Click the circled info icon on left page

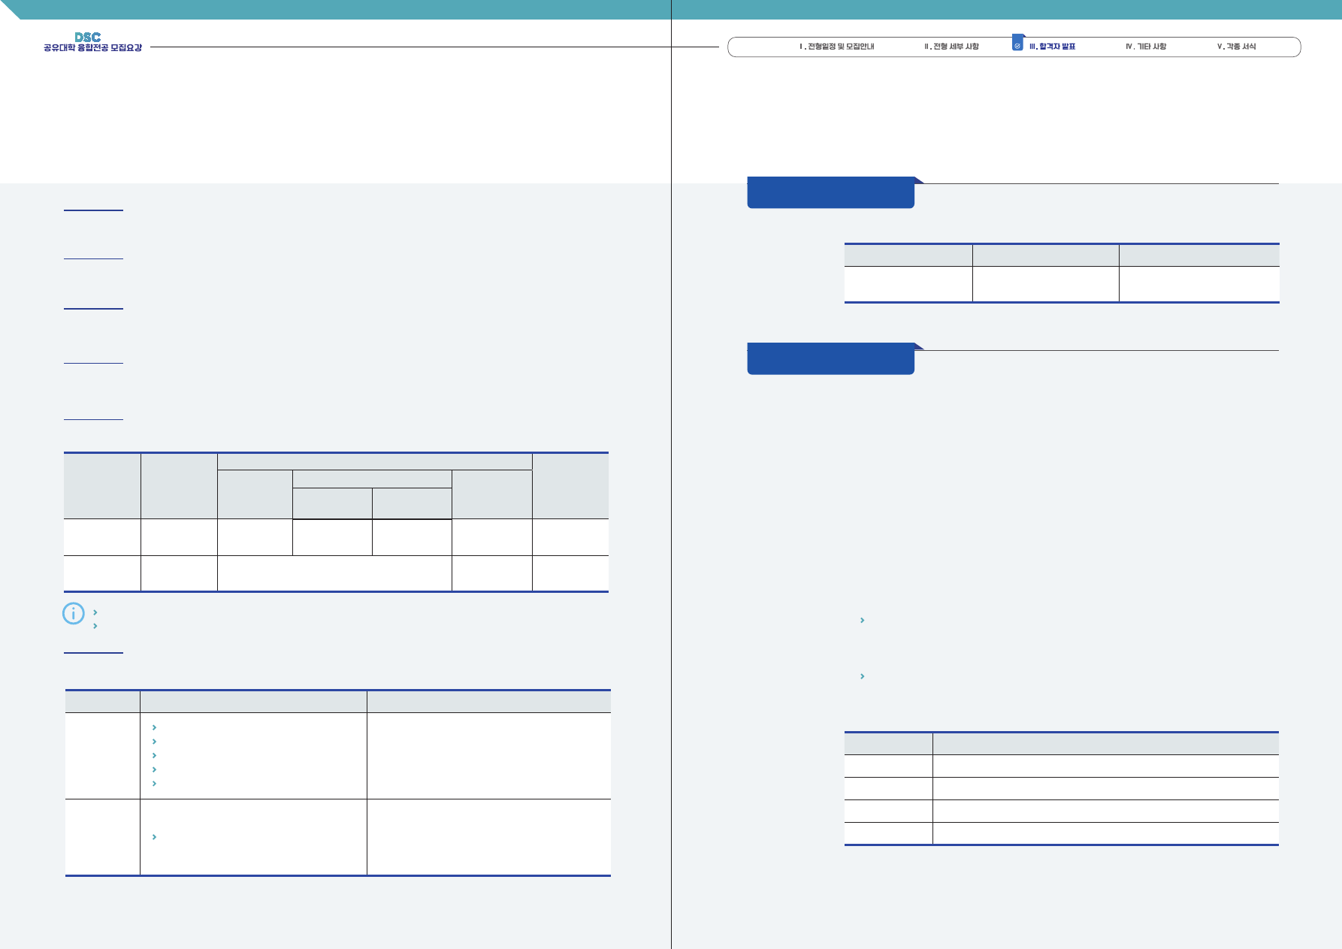[x=73, y=614]
